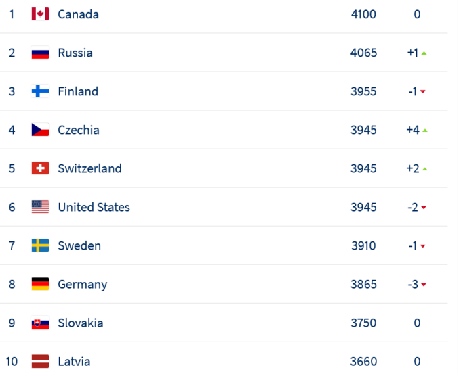Click the red down arrow beside Germany's -3

[424, 285]
